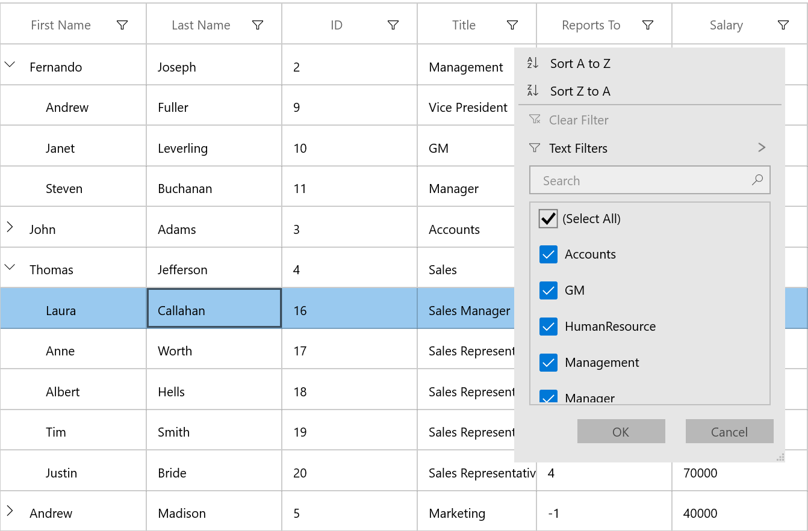
Task: Toggle the HumanResource checkbox
Action: 549,327
